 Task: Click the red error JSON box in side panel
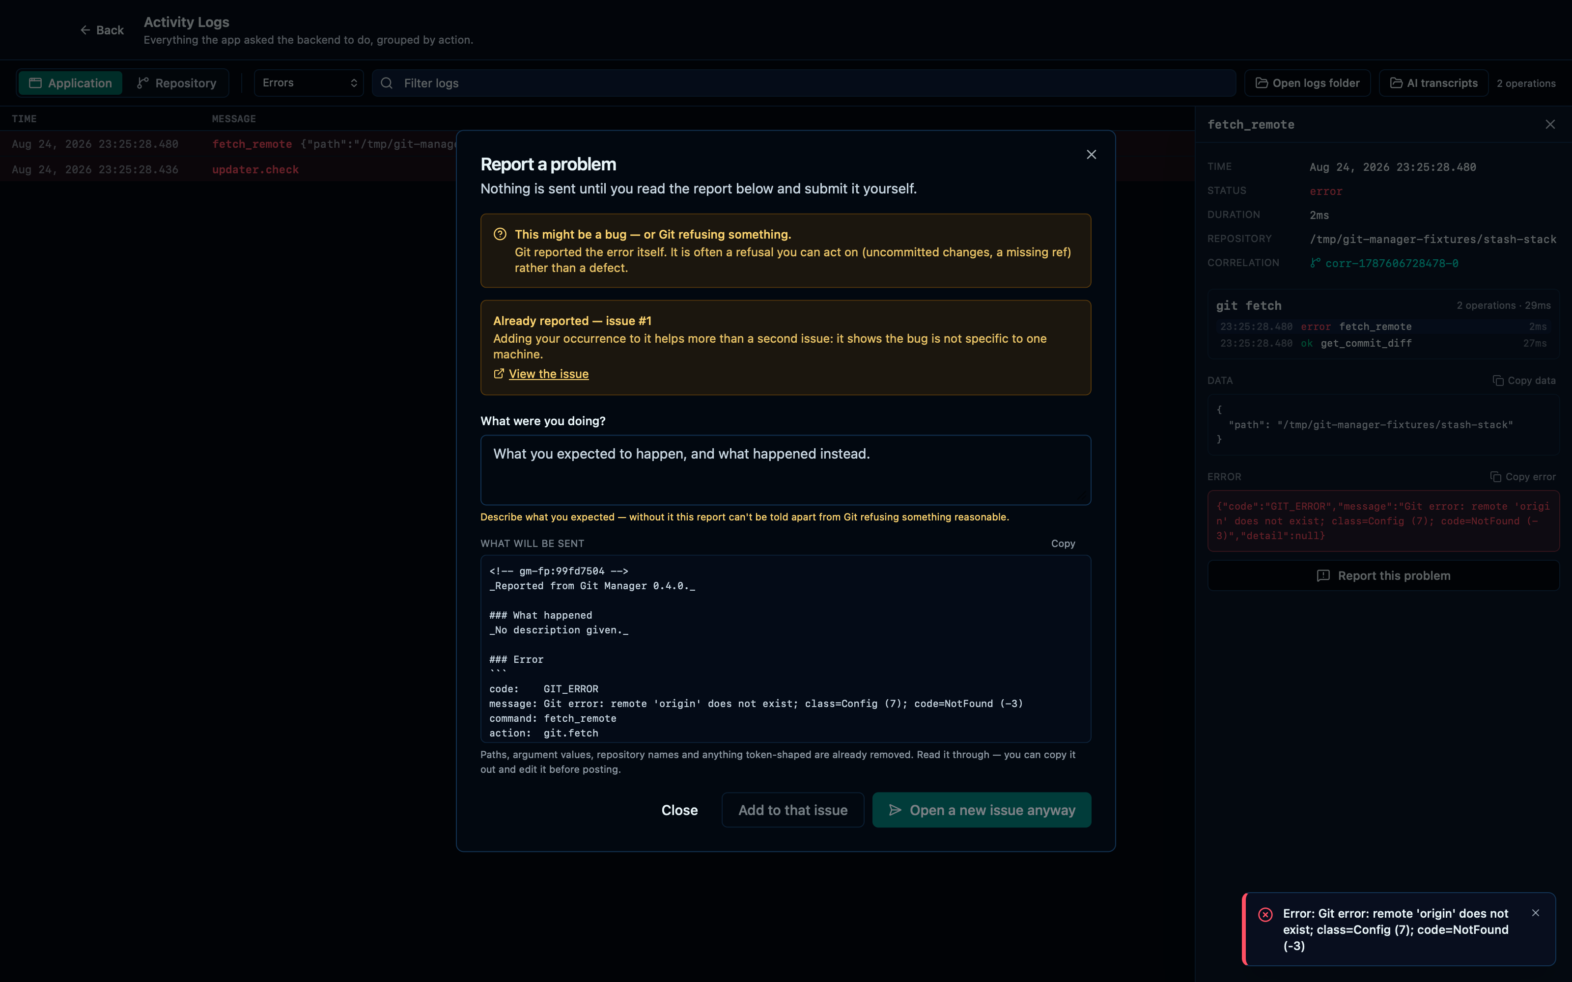pyautogui.click(x=1383, y=521)
